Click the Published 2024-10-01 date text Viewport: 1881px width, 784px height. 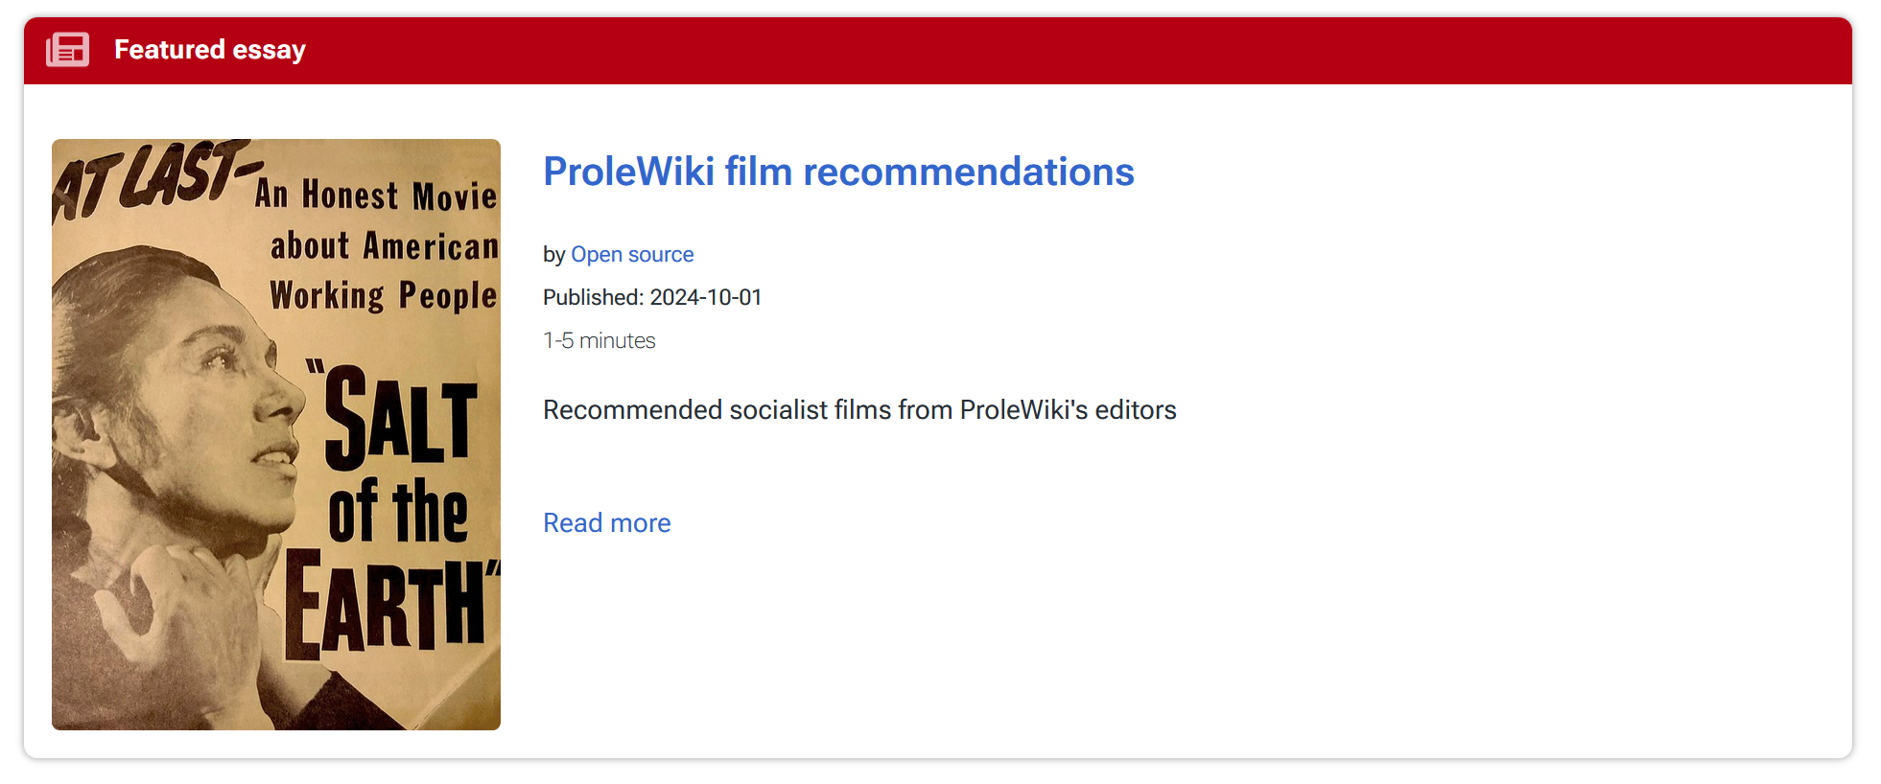pos(652,297)
